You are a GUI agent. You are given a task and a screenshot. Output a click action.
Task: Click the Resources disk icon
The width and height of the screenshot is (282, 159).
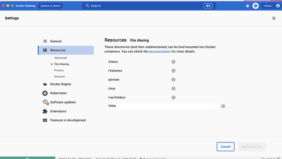(45, 50)
